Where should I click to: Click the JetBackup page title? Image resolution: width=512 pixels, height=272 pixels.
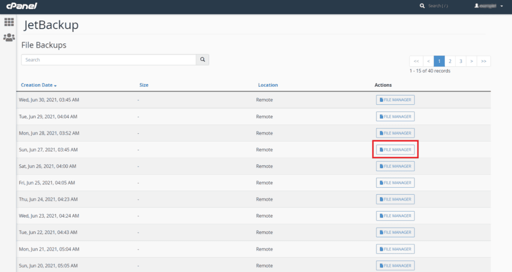coord(51,25)
